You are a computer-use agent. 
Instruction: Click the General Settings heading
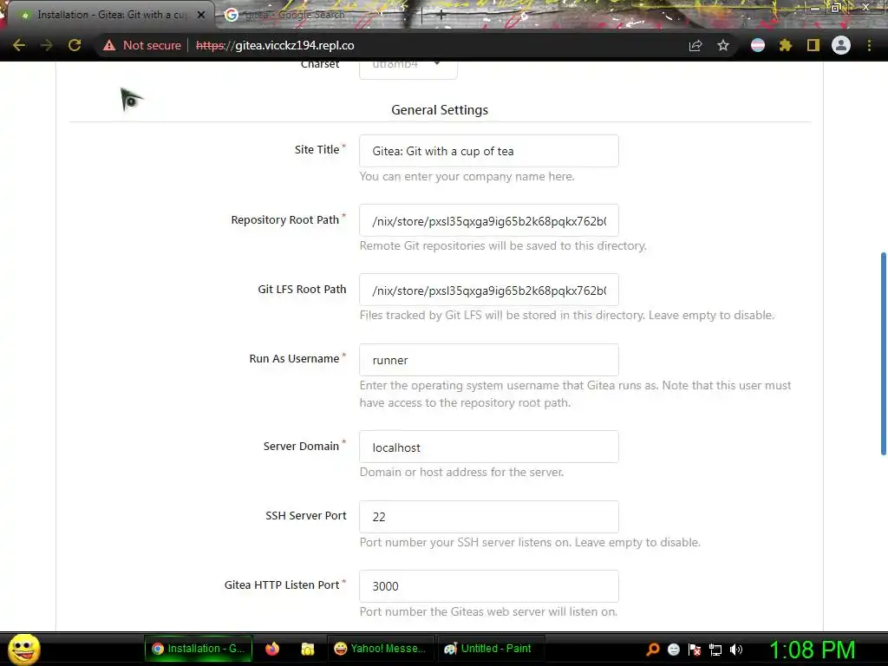point(440,110)
